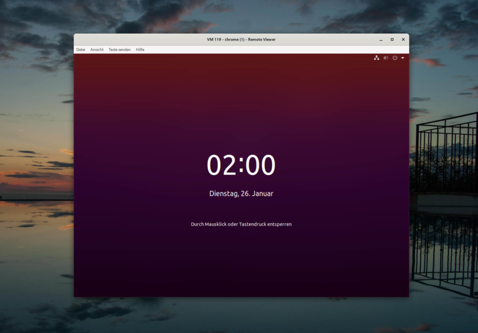Open the power menu via the power icon
The width and height of the screenshot is (478, 333).
coord(395,57)
